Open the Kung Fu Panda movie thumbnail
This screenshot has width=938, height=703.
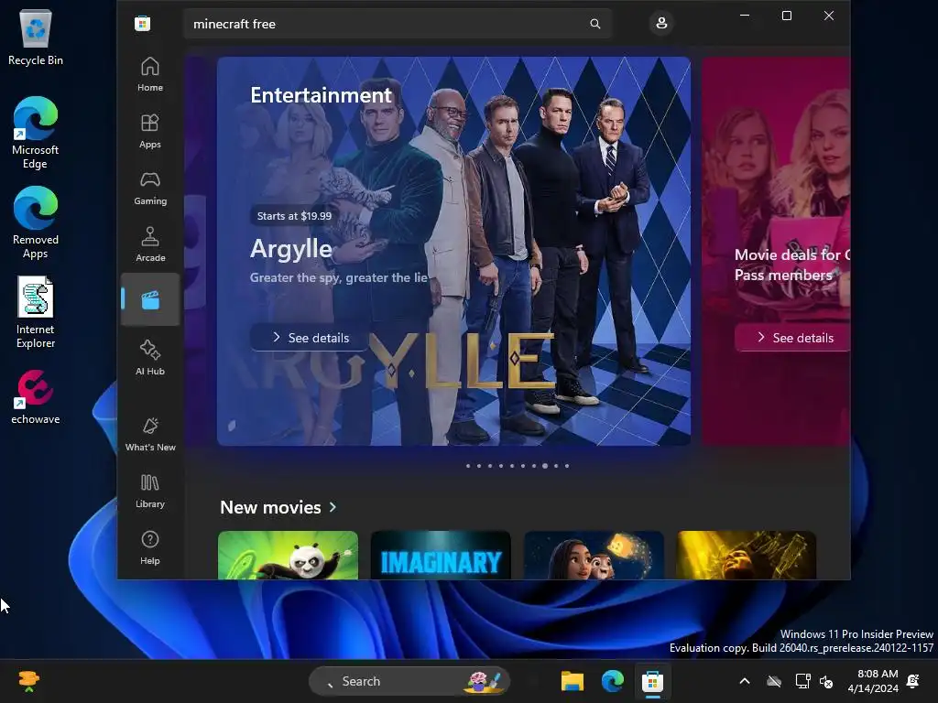tap(288, 556)
